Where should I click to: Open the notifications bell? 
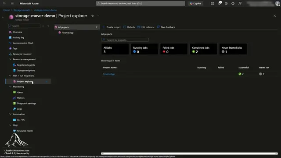(x=220, y=4)
